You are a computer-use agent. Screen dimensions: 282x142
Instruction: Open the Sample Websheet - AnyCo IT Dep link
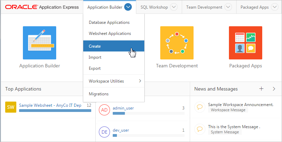50,105
